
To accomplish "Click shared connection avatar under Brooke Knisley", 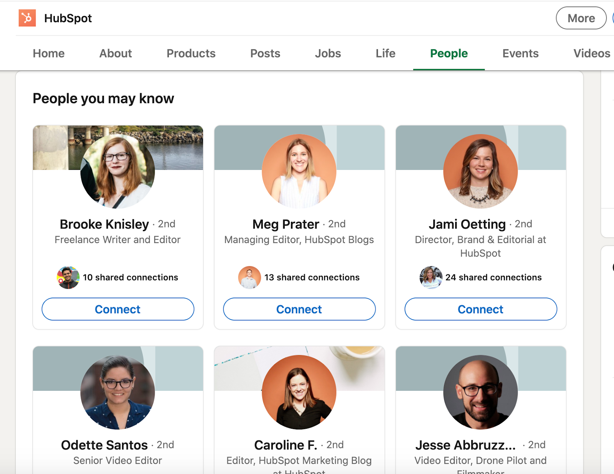I will coord(68,277).
